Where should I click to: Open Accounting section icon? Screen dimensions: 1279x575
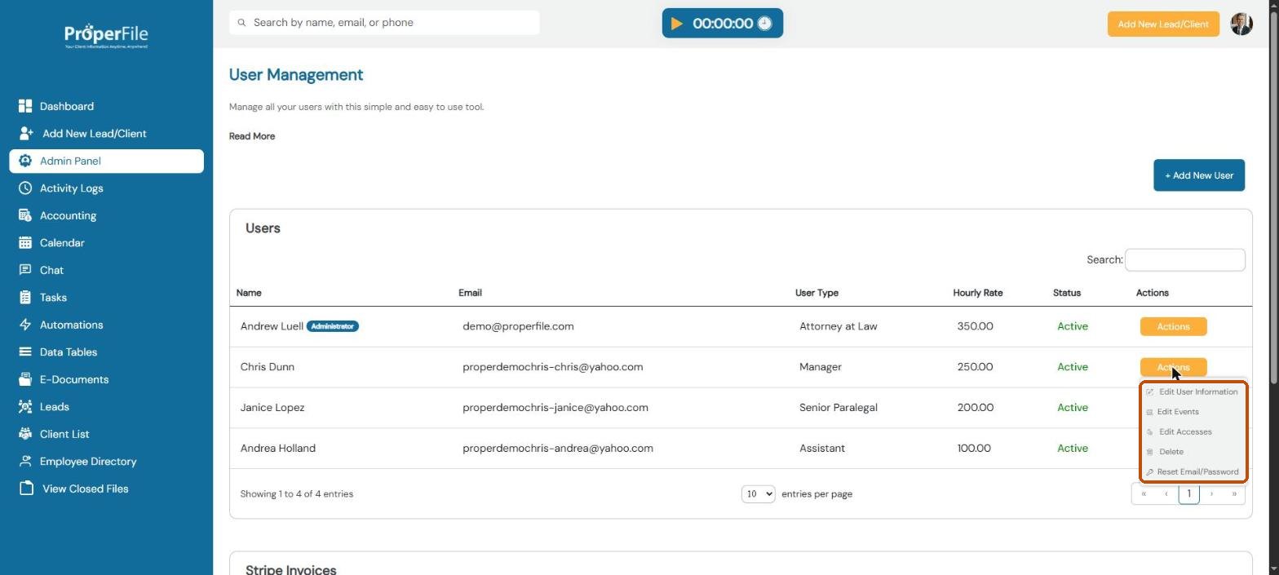(x=25, y=215)
